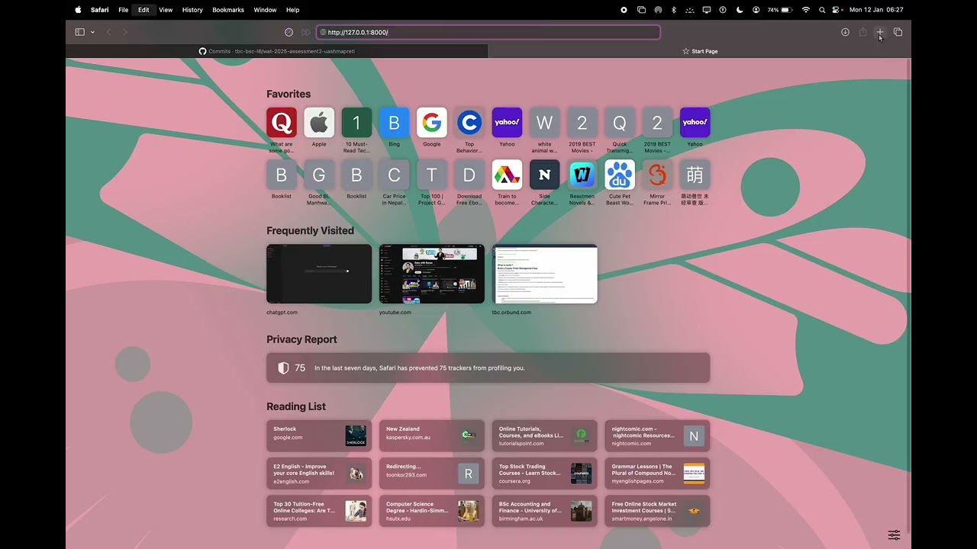
Task: Open the Window menu
Action: 265,10
